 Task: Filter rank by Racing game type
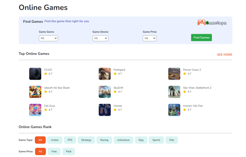pos(104,140)
